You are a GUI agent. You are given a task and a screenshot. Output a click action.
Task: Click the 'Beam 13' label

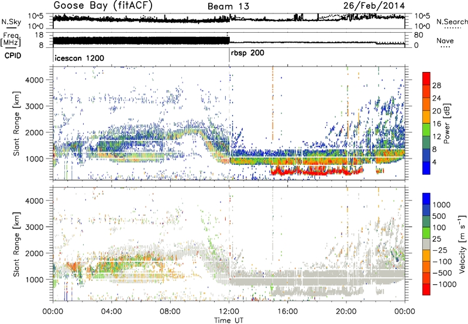[228, 6]
